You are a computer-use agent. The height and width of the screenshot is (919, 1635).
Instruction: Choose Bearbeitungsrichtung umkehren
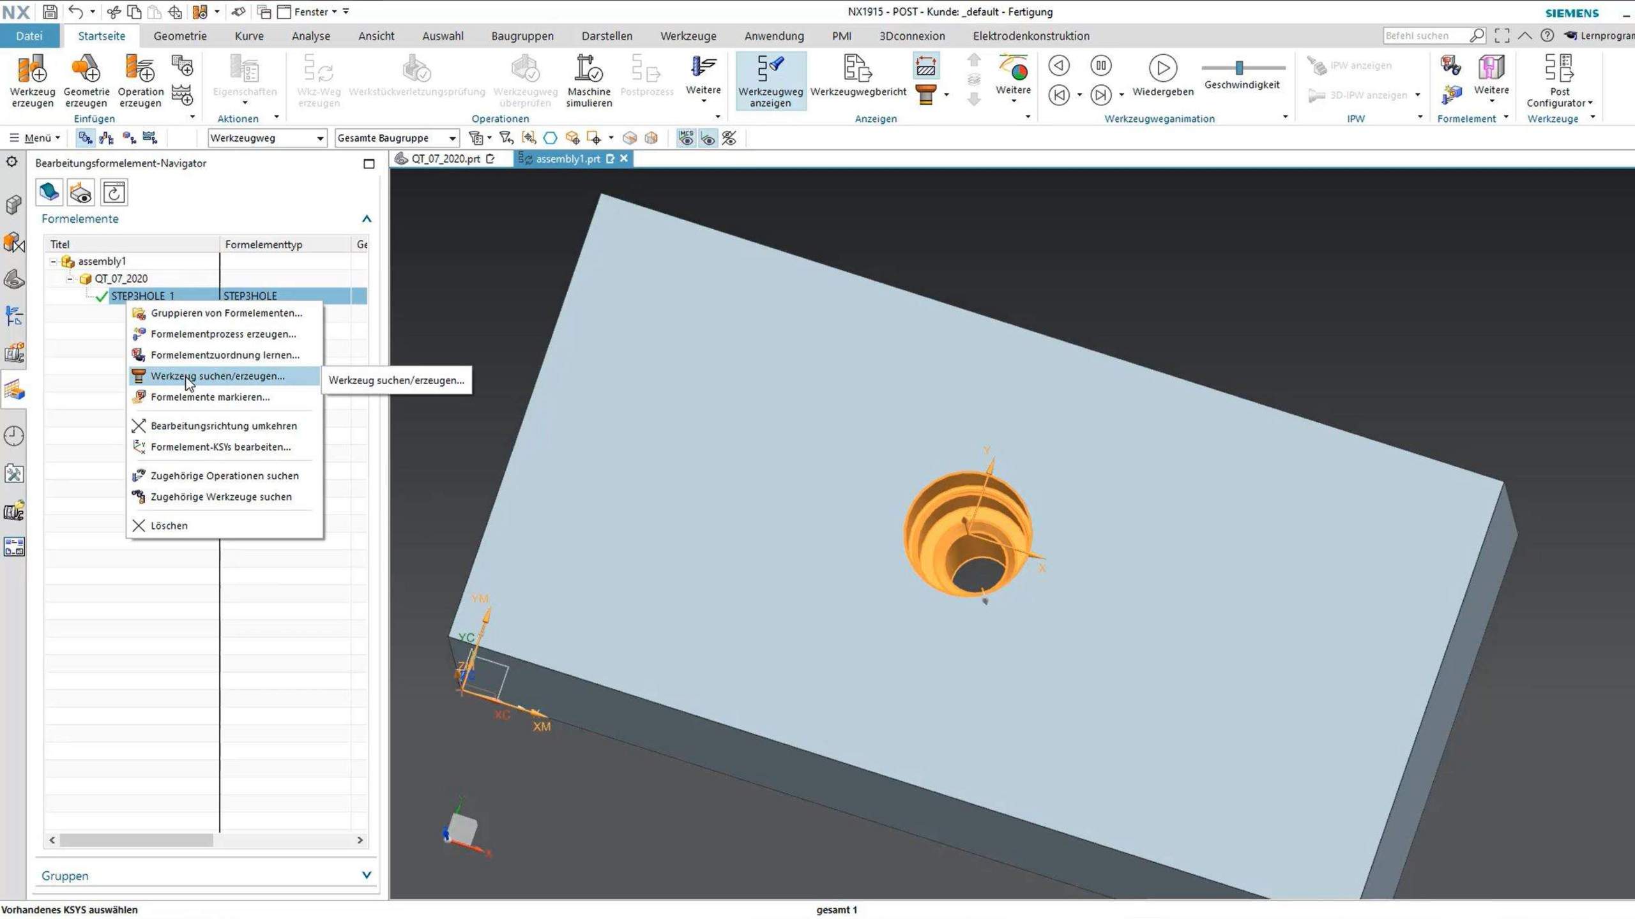[225, 426]
